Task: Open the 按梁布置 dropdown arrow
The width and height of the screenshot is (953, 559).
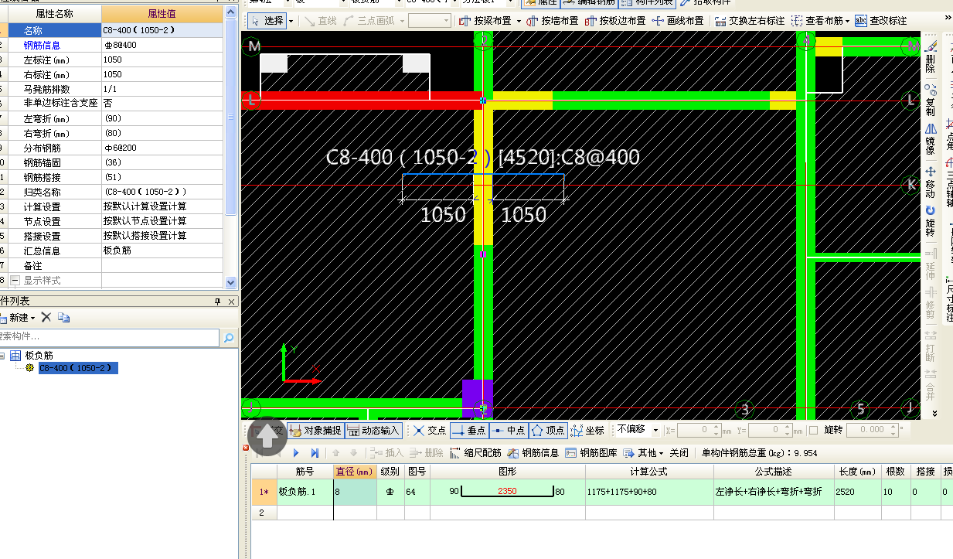Action: (519, 21)
